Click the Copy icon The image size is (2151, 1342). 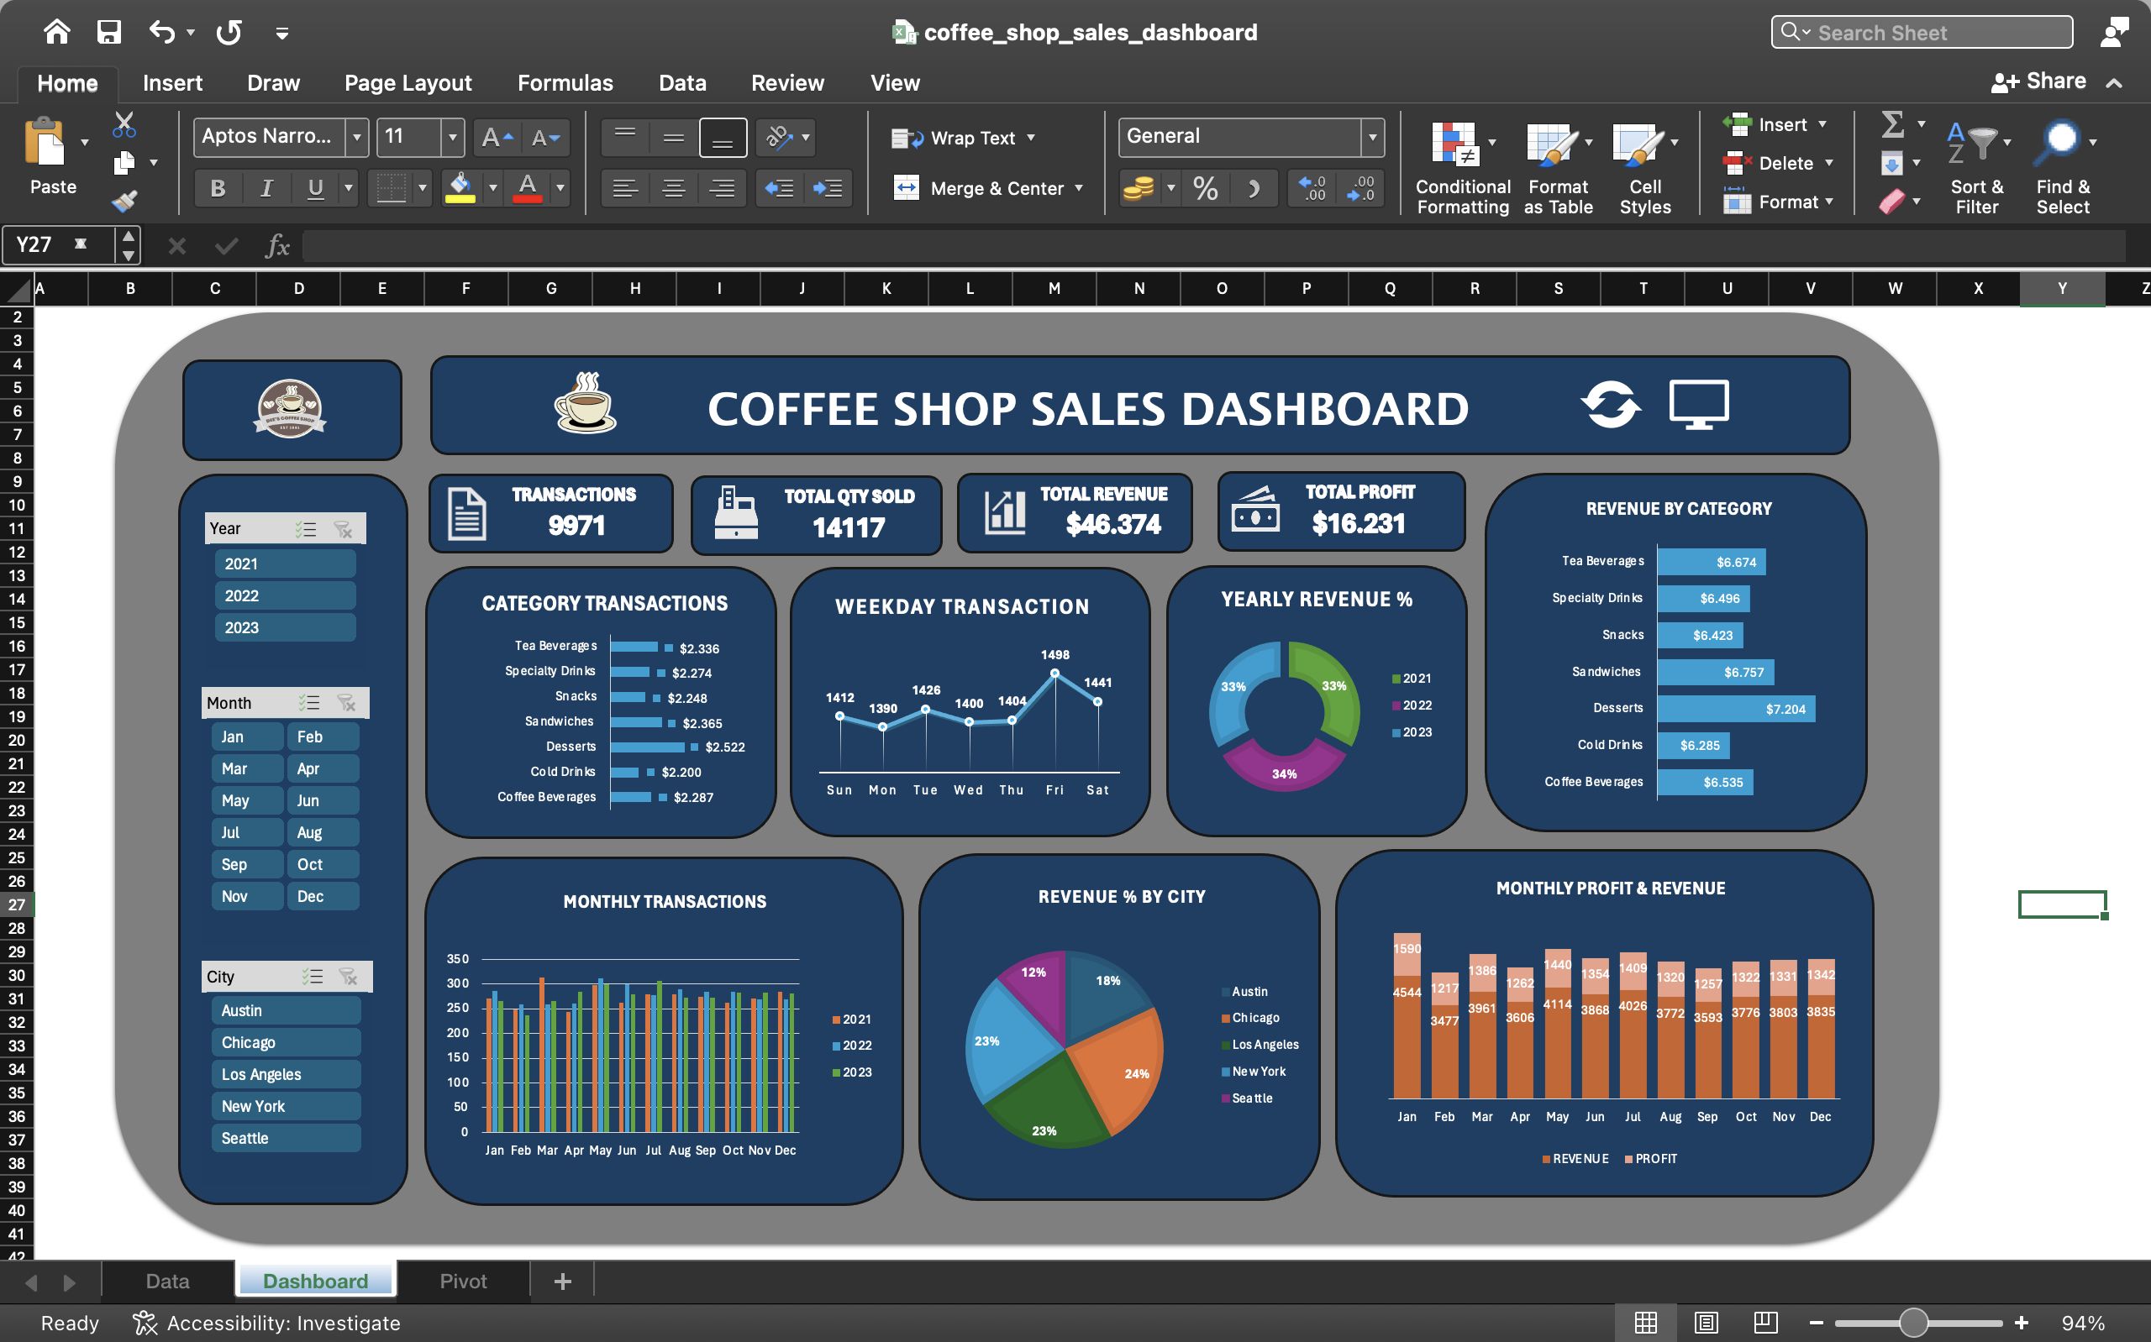click(x=124, y=163)
